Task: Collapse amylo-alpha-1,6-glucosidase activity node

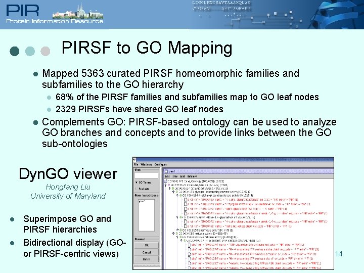Action: click(177, 217)
